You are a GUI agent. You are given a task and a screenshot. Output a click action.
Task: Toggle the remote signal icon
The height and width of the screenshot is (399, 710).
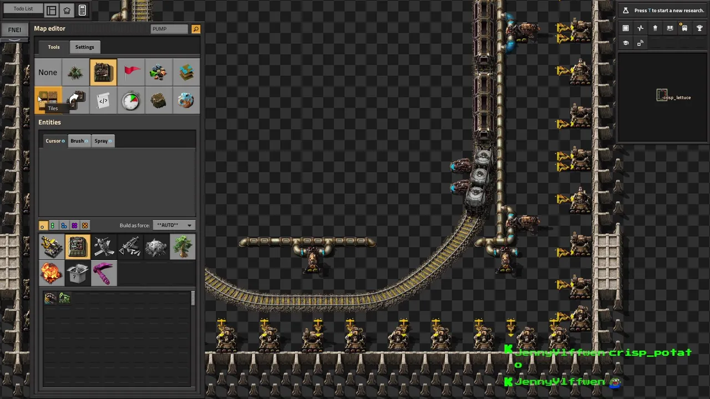coord(640,43)
